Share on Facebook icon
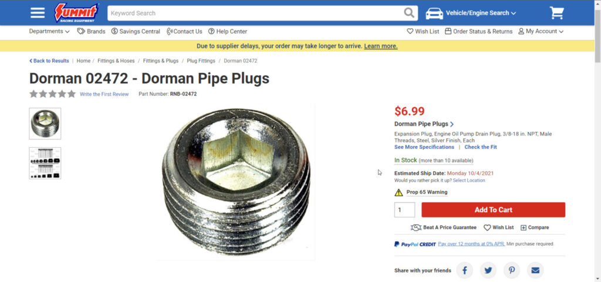601x282 pixels. coord(464,270)
